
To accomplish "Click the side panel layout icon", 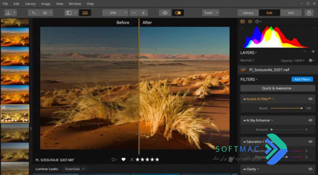I will pos(69,13).
